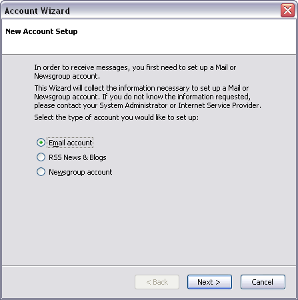Click the "This Wizard will collect" paragraph
Screen dimensions: 298x300
click(x=148, y=97)
